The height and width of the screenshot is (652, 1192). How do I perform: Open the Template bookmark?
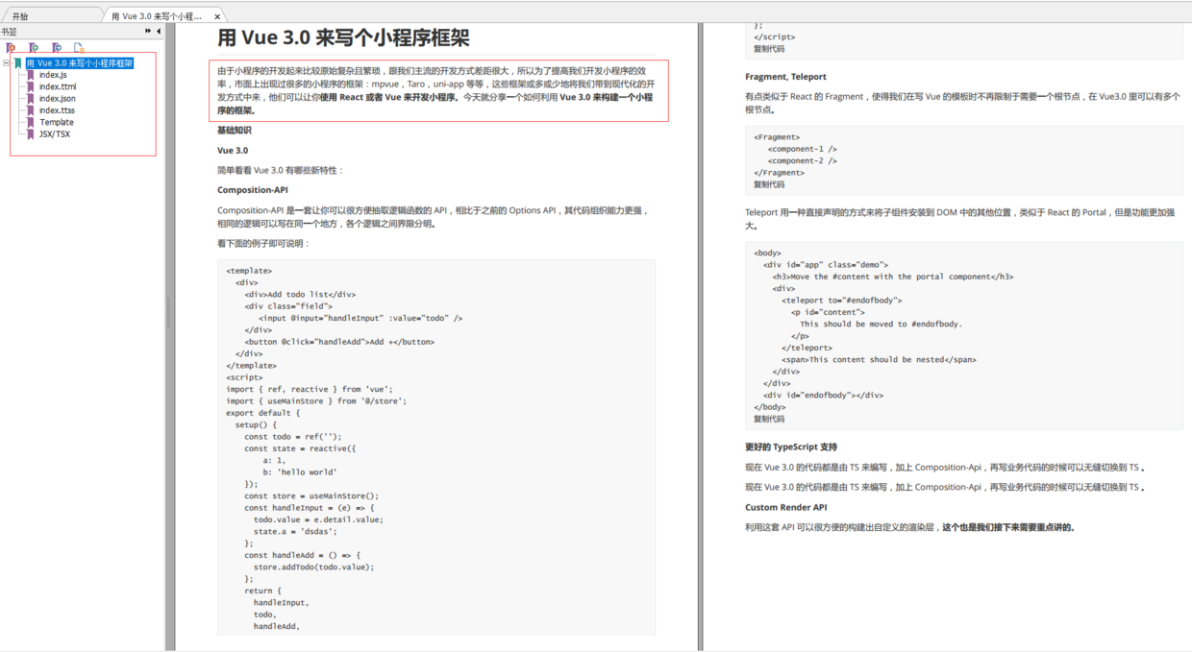tap(57, 122)
